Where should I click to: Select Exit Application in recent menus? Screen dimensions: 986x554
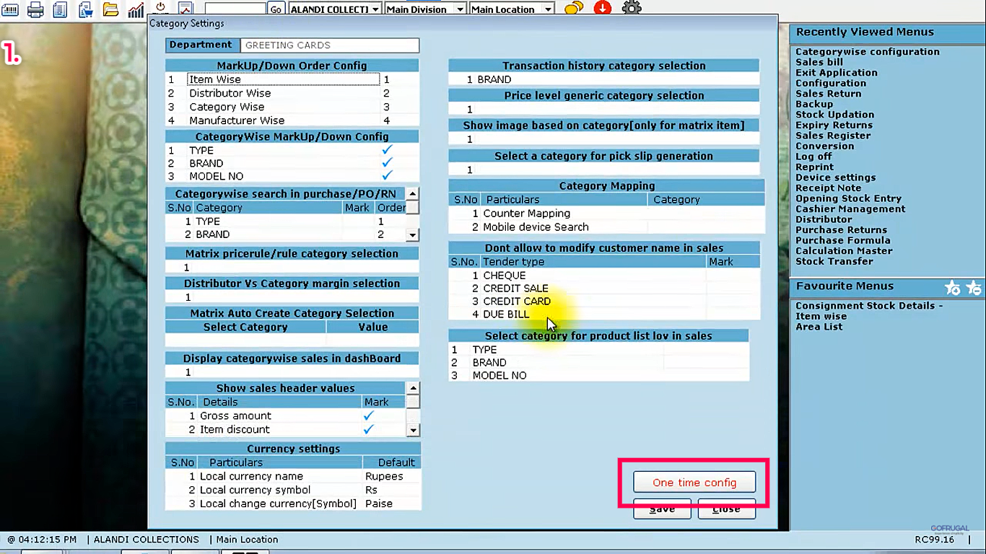pos(837,73)
